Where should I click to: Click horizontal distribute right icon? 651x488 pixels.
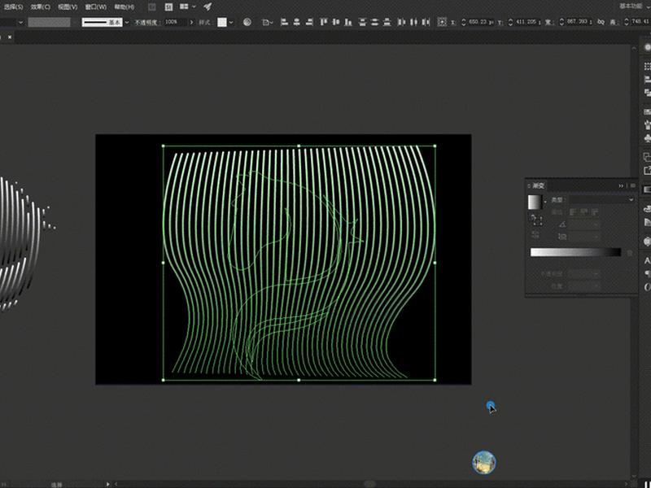[x=426, y=22]
